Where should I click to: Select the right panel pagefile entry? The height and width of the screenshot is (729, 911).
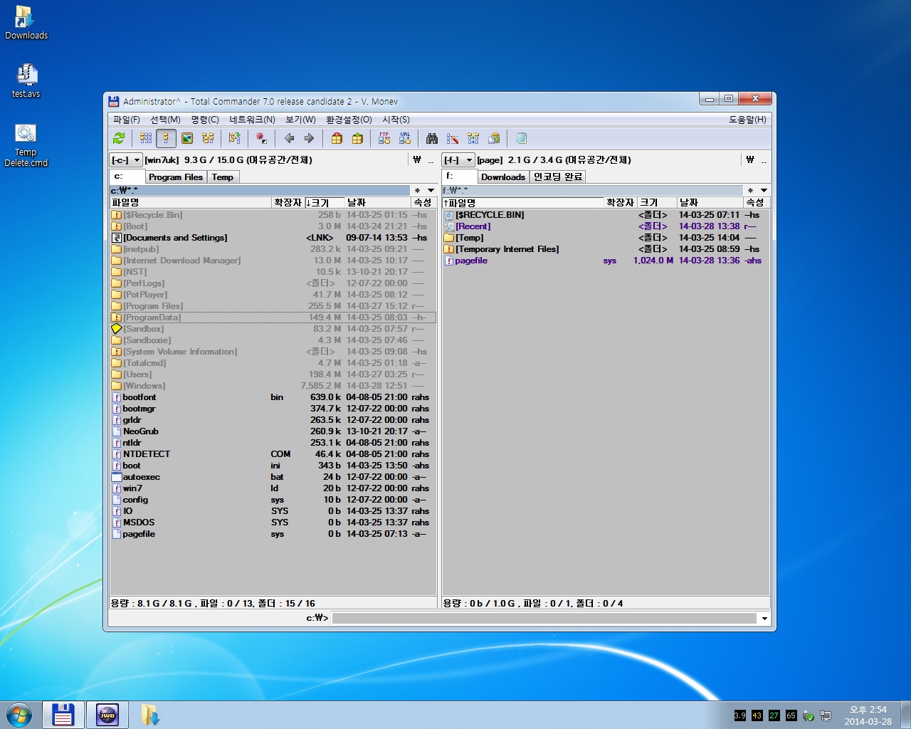click(606, 261)
